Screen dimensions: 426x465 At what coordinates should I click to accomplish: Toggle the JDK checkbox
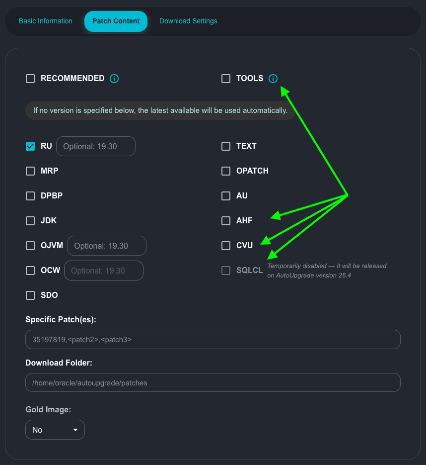pyautogui.click(x=30, y=221)
